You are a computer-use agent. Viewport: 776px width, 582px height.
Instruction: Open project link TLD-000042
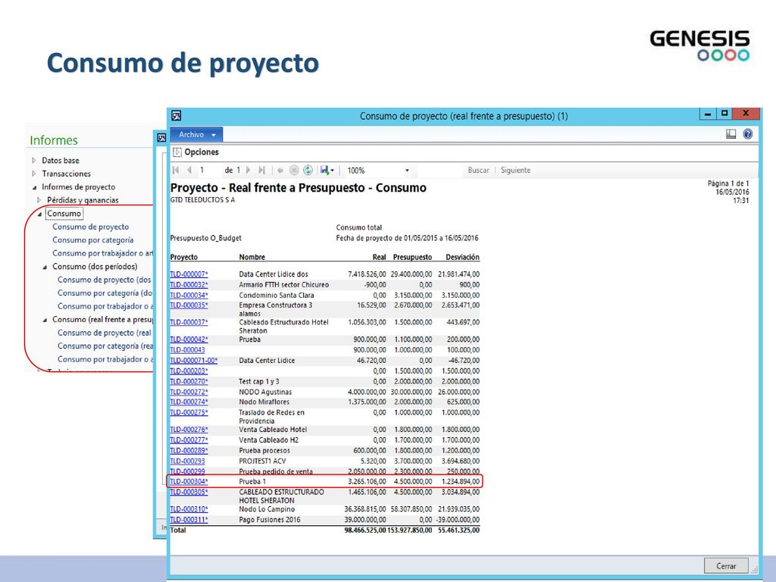189,339
